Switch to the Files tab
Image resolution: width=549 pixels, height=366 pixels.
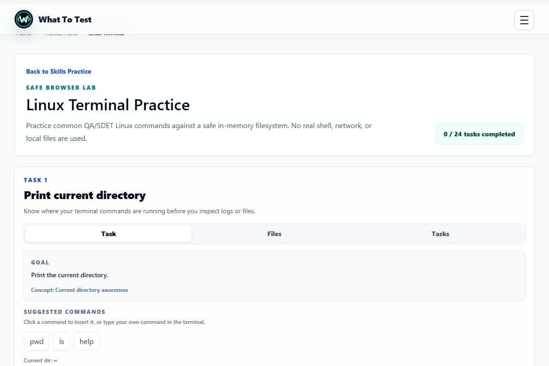point(274,234)
